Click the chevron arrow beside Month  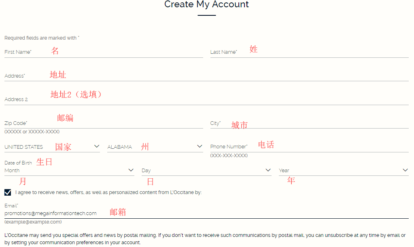pyautogui.click(x=131, y=170)
